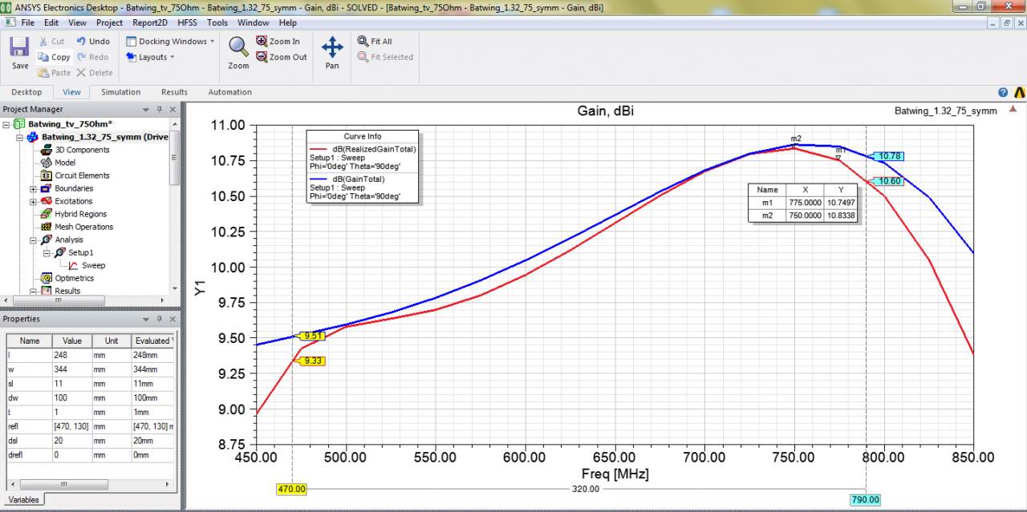Image resolution: width=1027 pixels, height=512 pixels.
Task: Click Fit All in the ribbon
Action: click(x=363, y=41)
